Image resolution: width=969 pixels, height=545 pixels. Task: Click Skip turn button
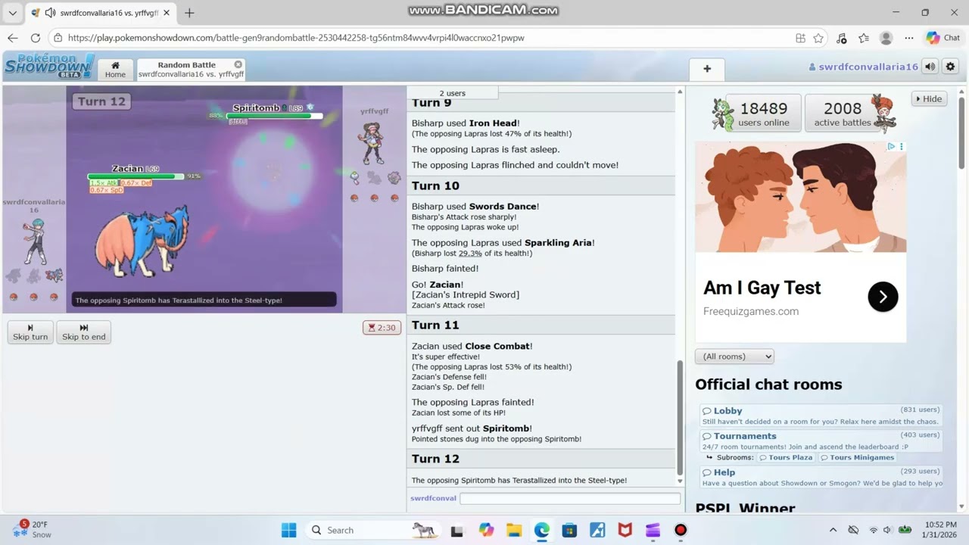point(30,332)
